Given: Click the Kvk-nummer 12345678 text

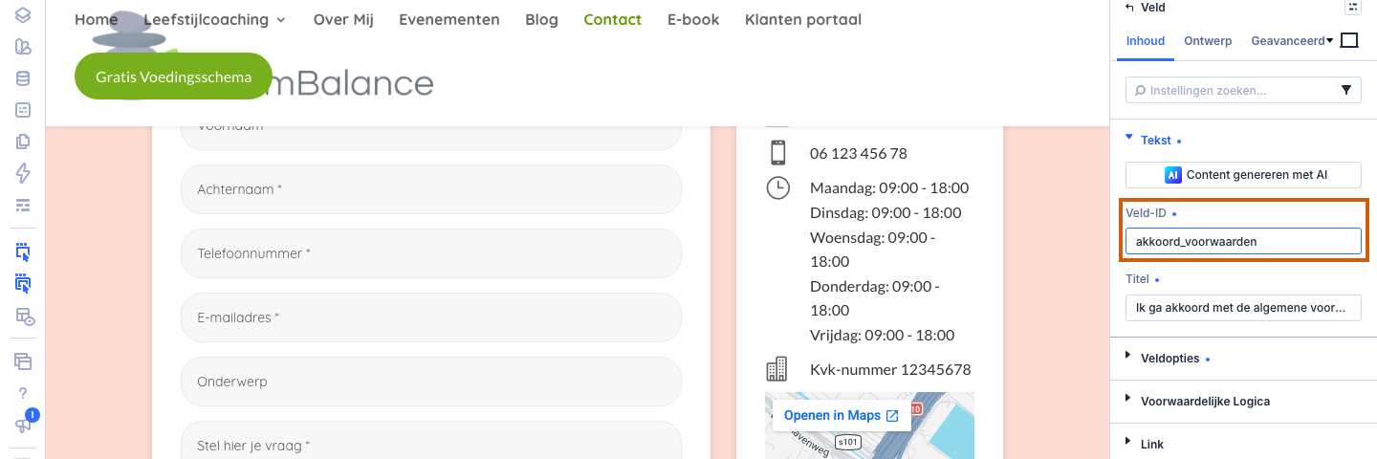Looking at the screenshot, I should tap(890, 369).
